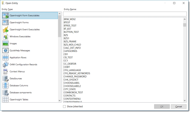Pick the OpenInsight Event Executables icon
This screenshot has width=191, height=113.
click(x=6, y=30)
